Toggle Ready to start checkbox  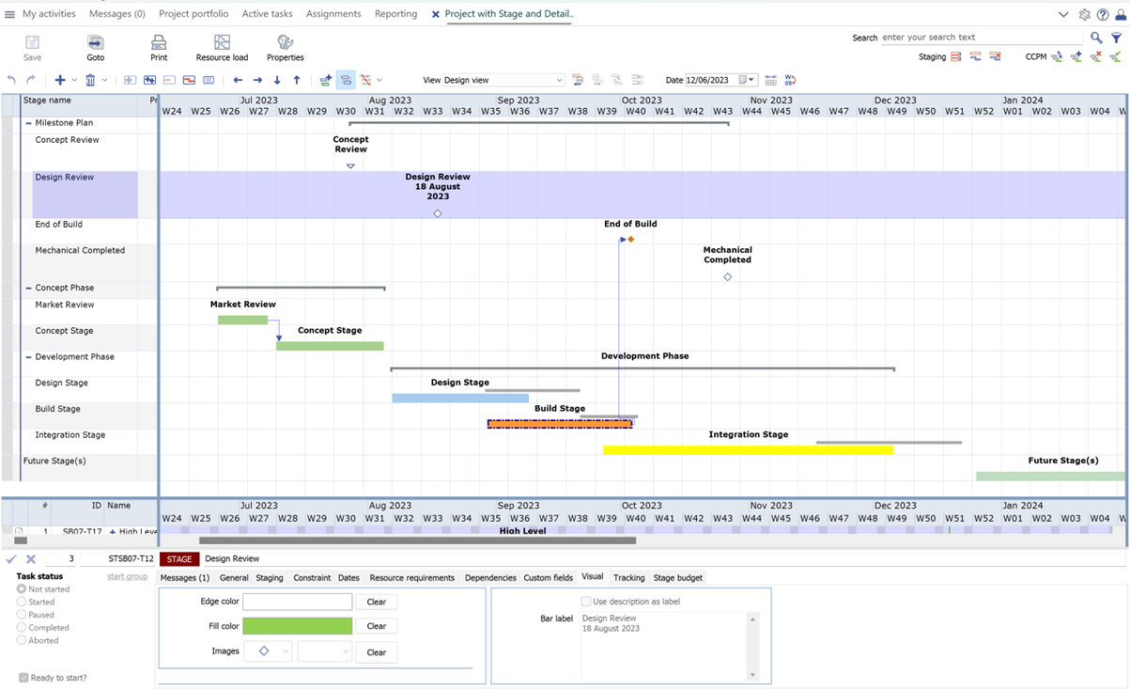23,678
